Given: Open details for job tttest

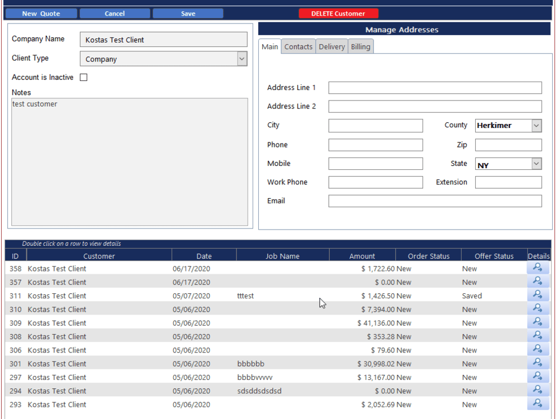Looking at the screenshot, I should tap(537, 294).
